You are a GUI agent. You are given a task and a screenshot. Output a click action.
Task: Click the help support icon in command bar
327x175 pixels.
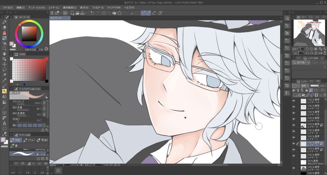(x=160, y=13)
